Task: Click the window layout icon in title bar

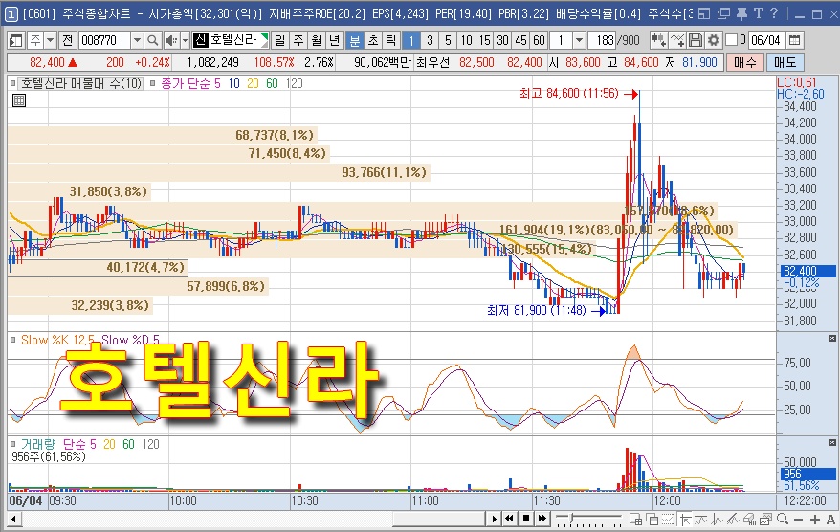Action: [x=704, y=14]
